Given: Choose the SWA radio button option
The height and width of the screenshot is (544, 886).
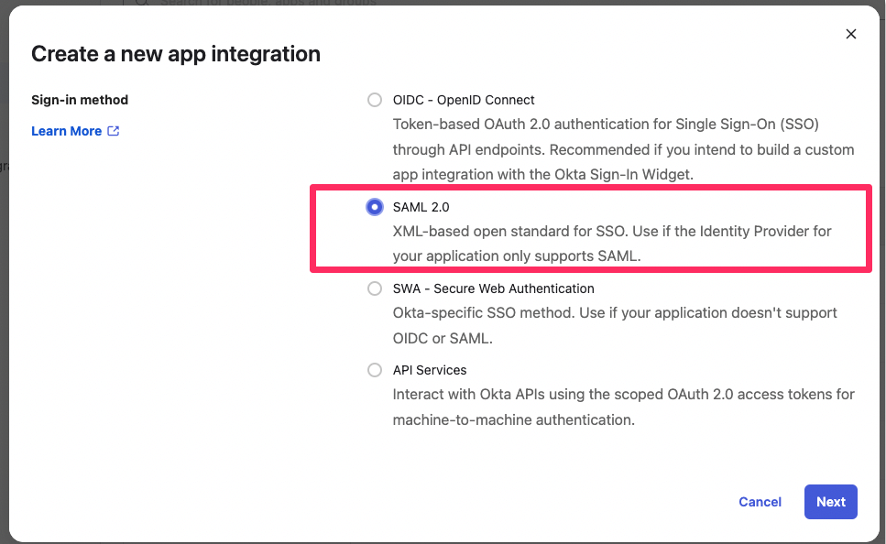Looking at the screenshot, I should (x=374, y=288).
